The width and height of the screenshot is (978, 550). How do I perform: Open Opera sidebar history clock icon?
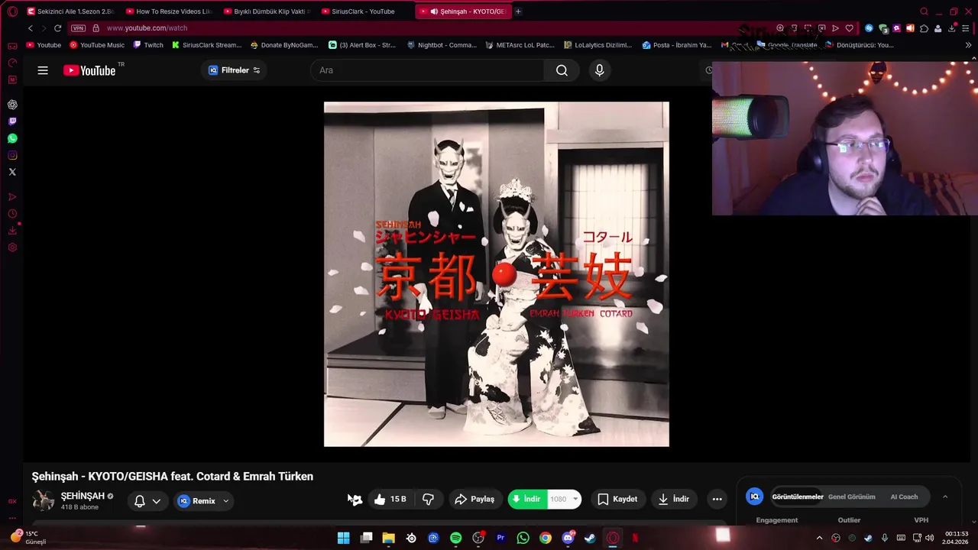(x=12, y=214)
